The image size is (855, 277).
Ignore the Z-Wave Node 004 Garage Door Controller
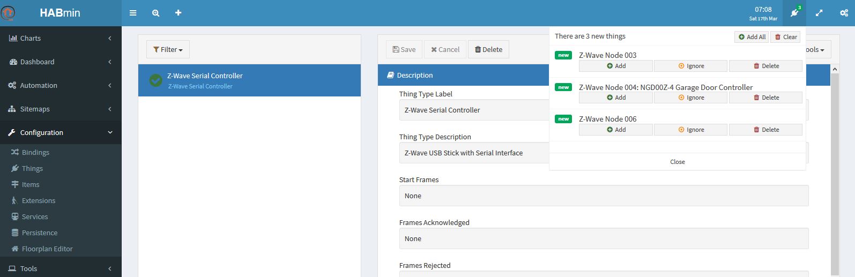(x=690, y=98)
